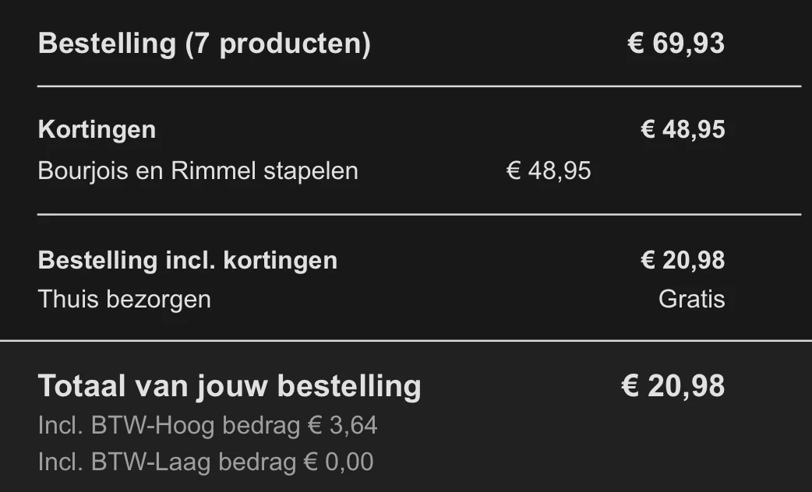This screenshot has height=492, width=812.
Task: Click the Gratis delivery cost text
Action: 691,299
